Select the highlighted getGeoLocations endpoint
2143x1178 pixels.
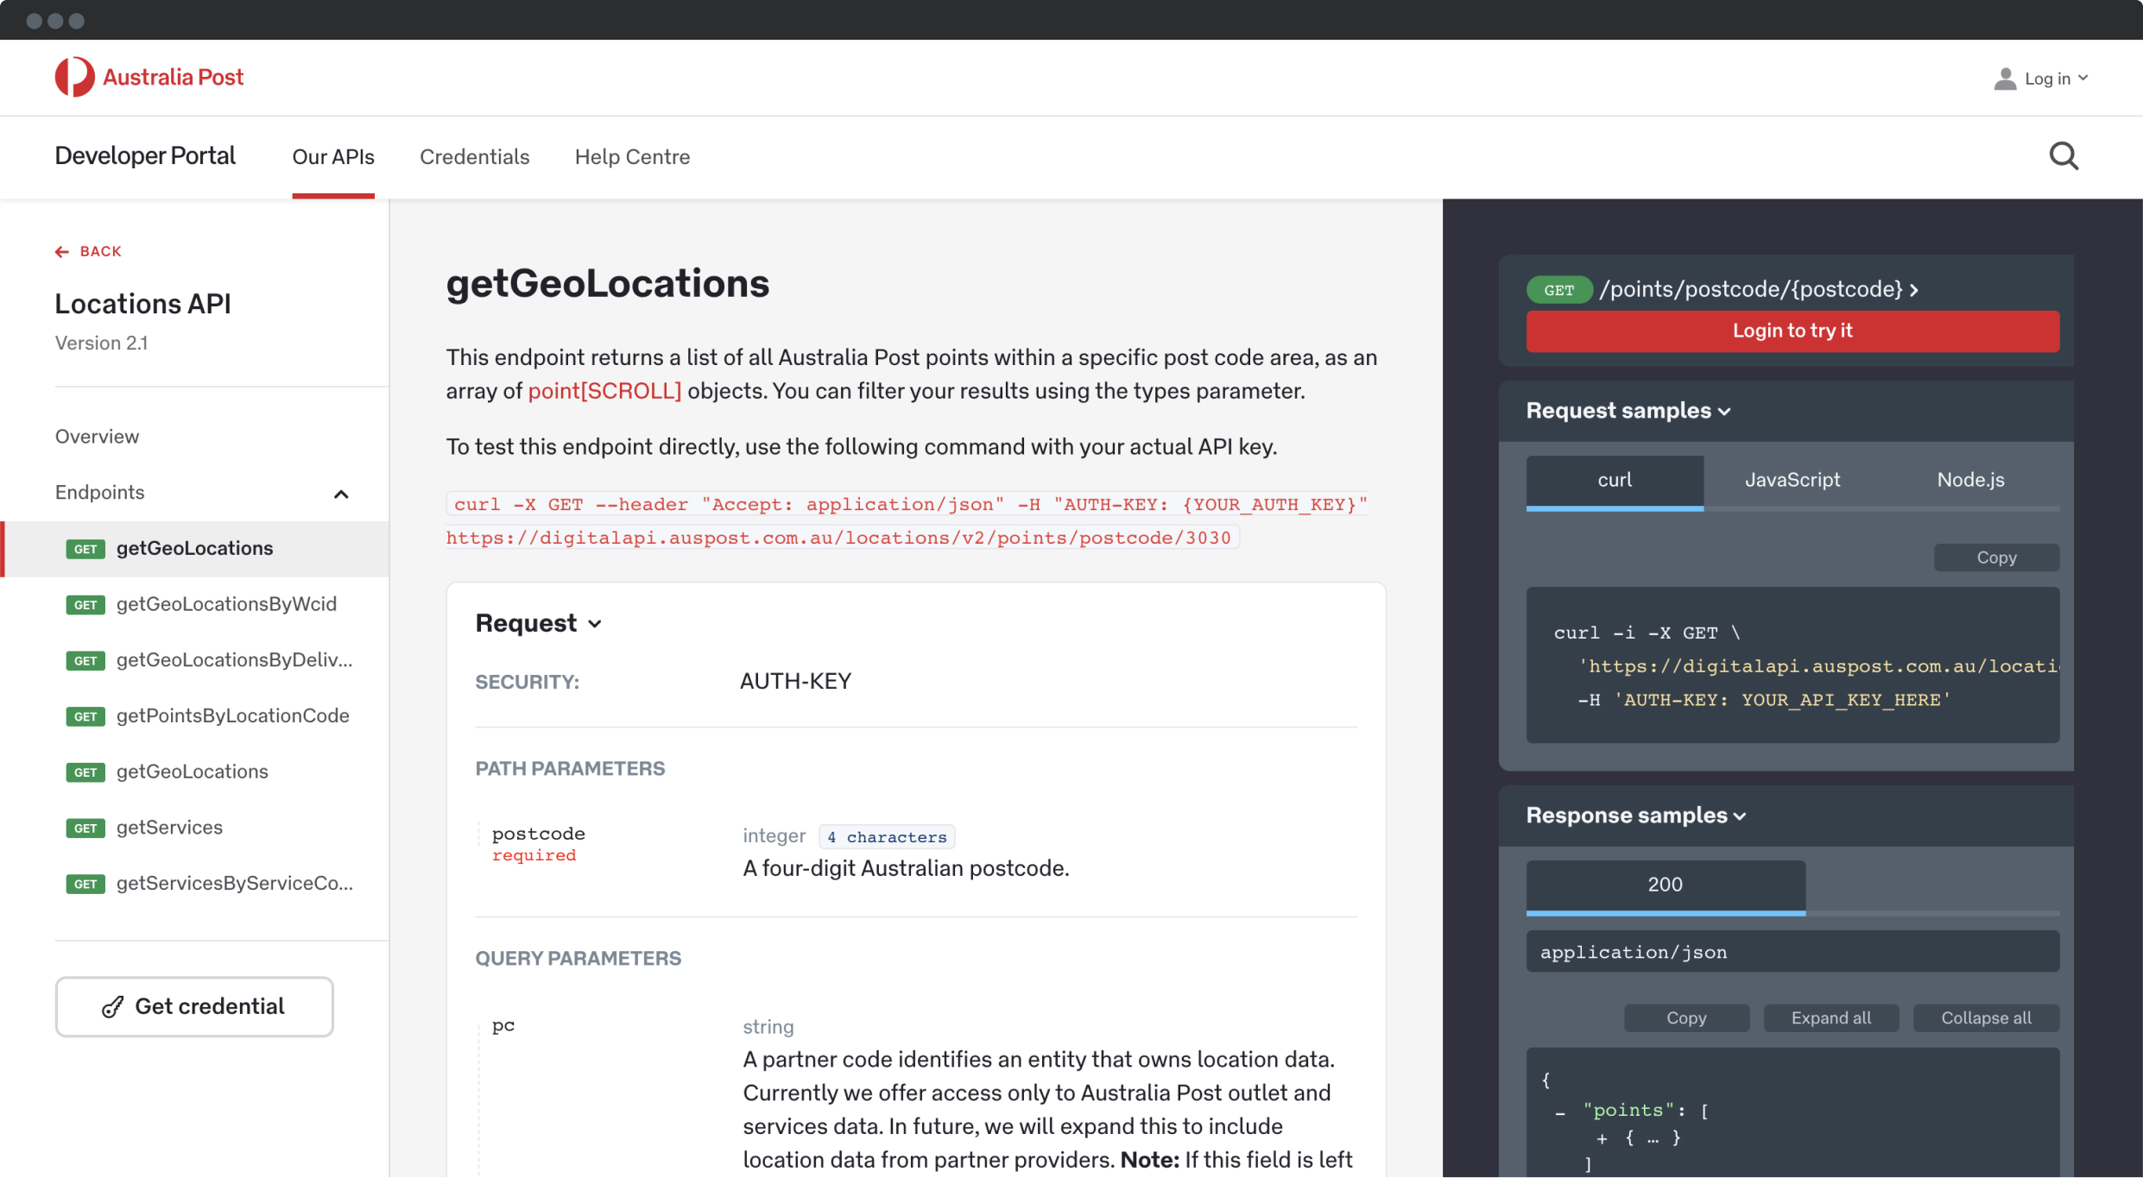[195, 549]
